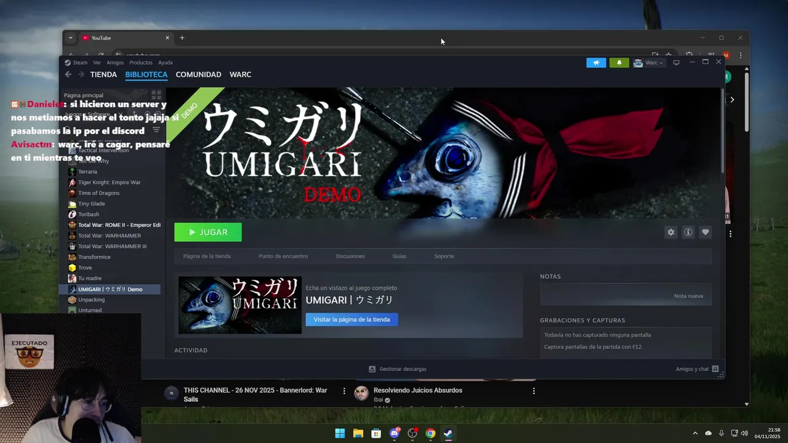Select Toribash in the library list
This screenshot has width=788, height=443.
click(89, 214)
